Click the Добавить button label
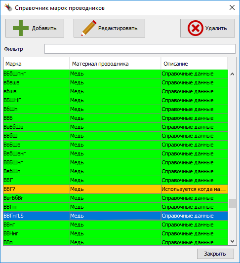The image size is (240, 263). tap(44, 28)
